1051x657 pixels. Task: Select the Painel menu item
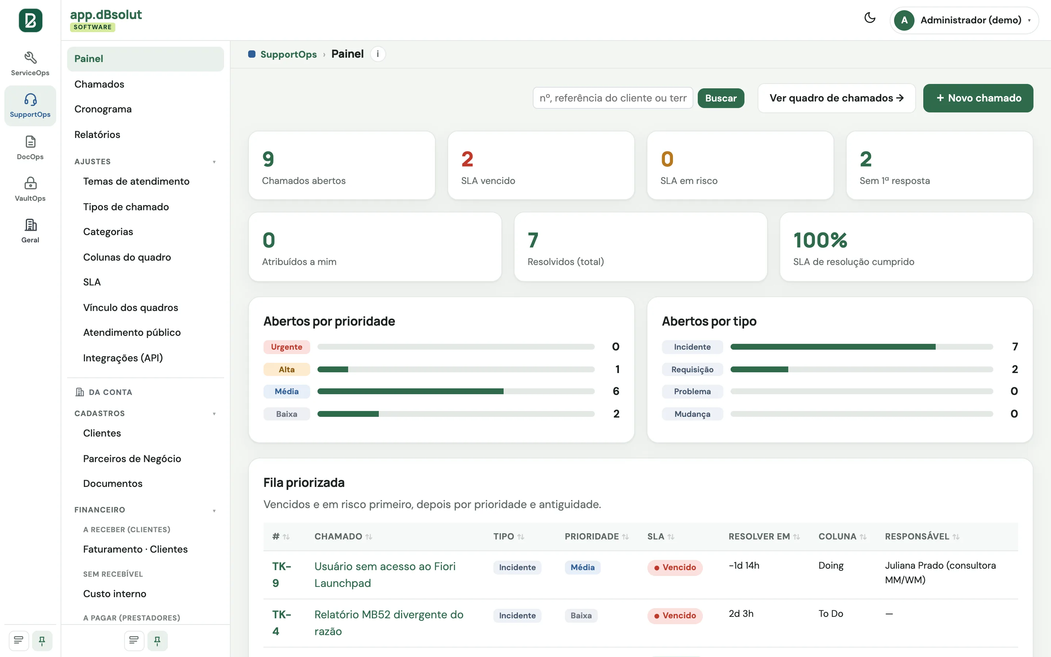[145, 59]
